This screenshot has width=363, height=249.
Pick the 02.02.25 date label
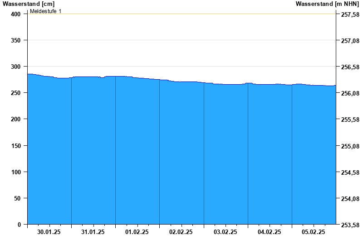(181, 232)
